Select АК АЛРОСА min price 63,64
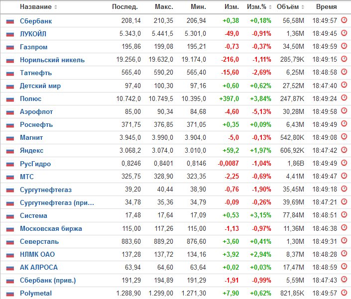Screen dimensions: 351x299 pos(198,267)
